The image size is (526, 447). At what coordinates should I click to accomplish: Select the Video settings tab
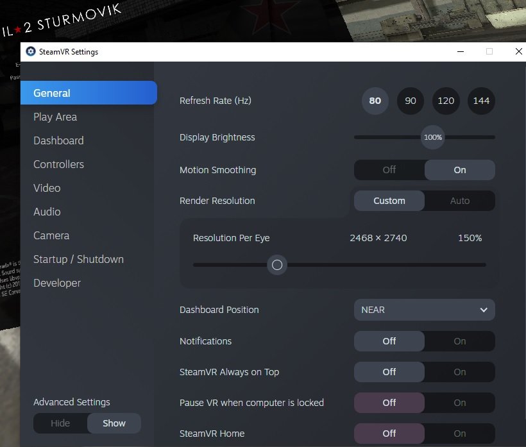coord(47,188)
